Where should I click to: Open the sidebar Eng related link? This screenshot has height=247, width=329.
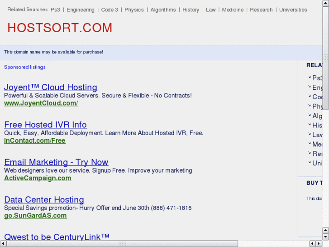coord(317,87)
